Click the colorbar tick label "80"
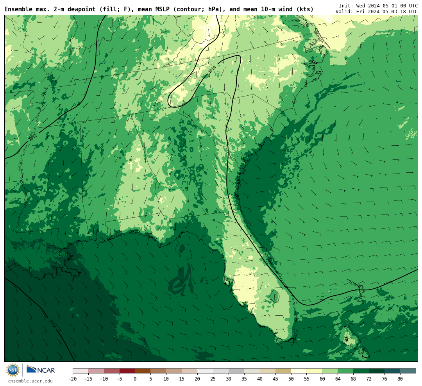The height and width of the screenshot is (386, 422). tap(400, 379)
